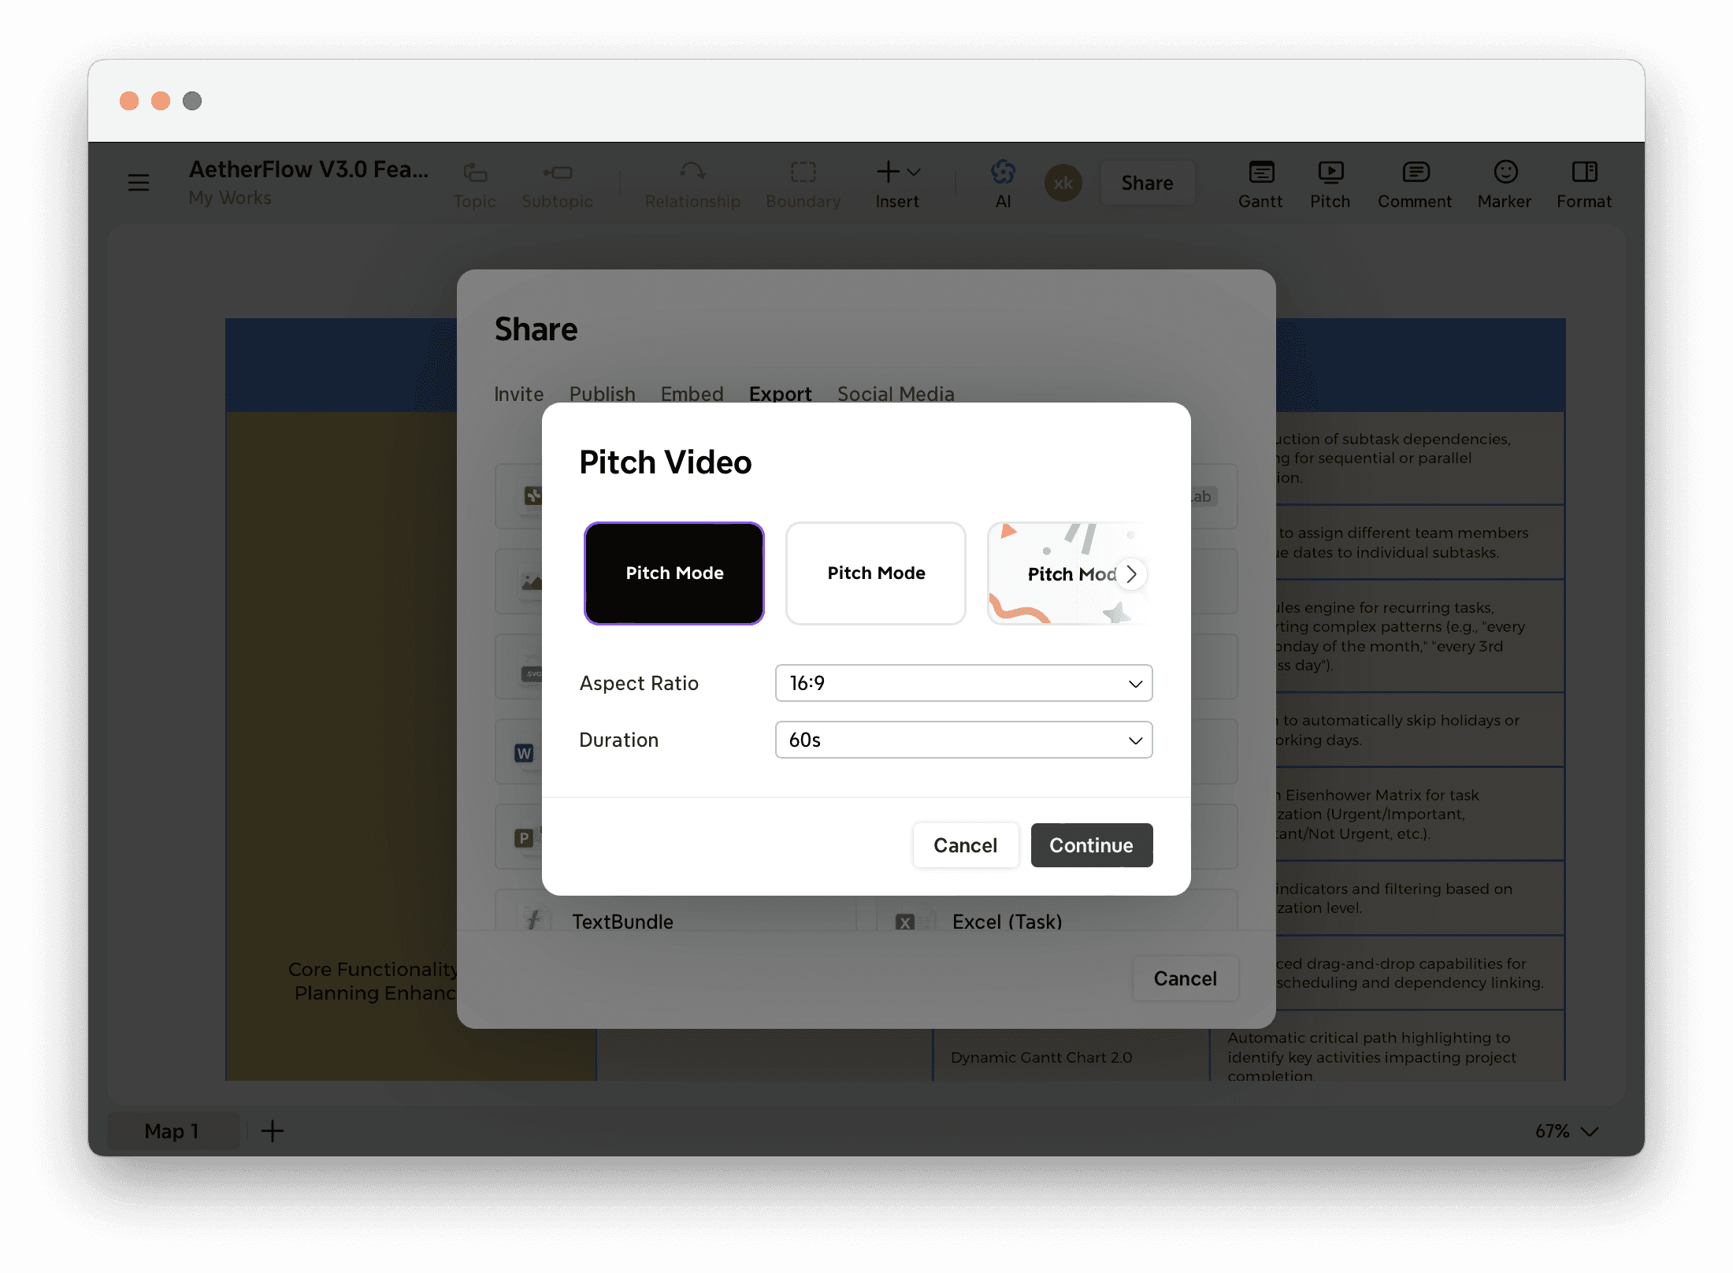1733x1273 pixels.
Task: Cancel the Pitch Video dialog
Action: [965, 845]
